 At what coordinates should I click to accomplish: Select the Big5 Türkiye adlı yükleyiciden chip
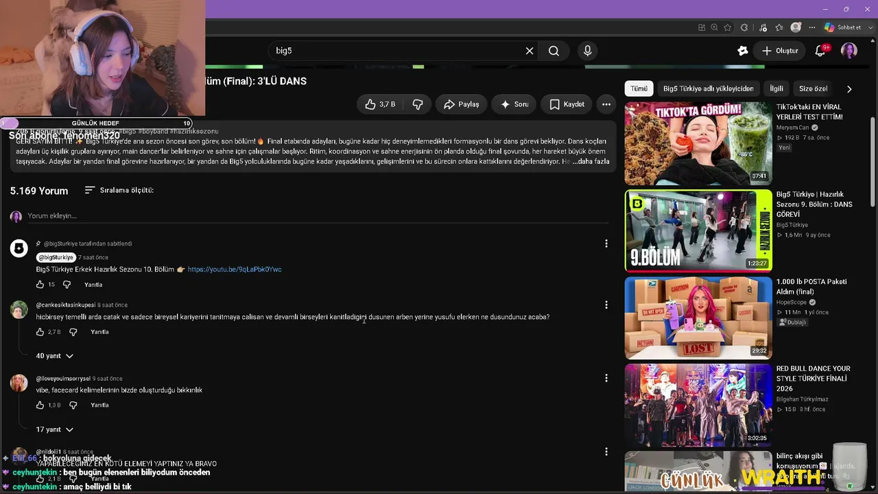coord(709,89)
